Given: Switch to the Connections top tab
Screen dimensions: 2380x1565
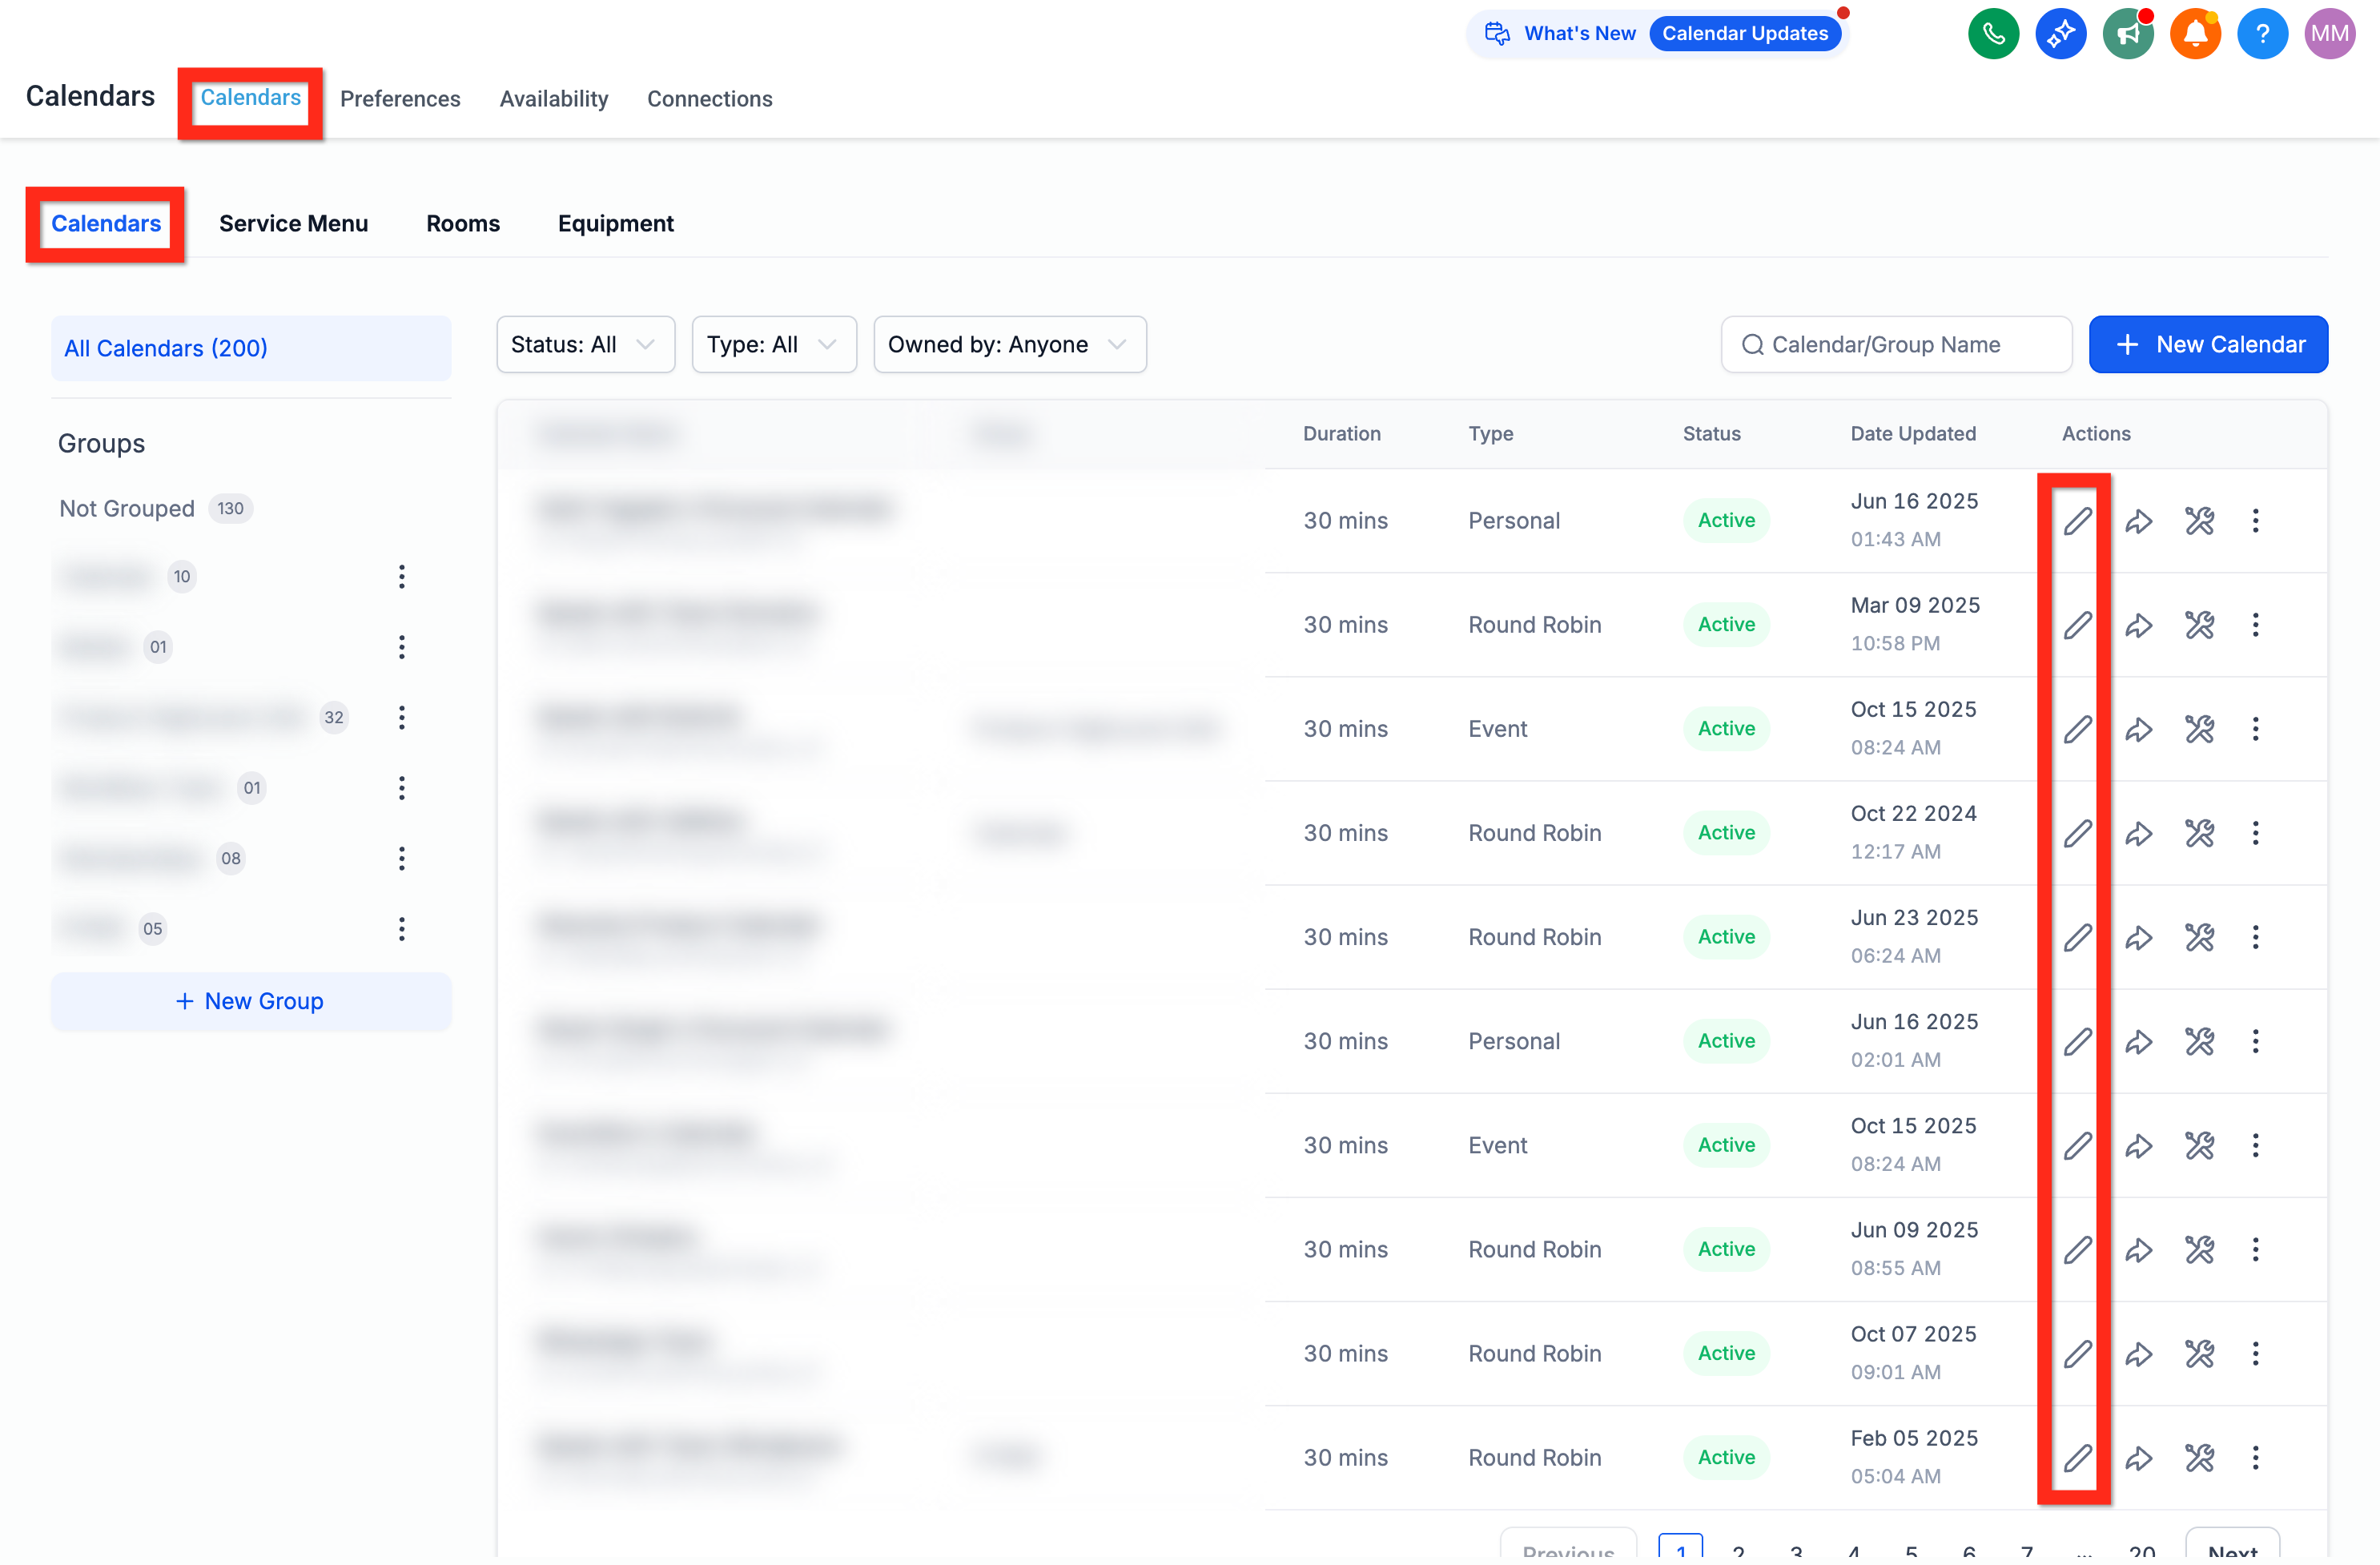Looking at the screenshot, I should pos(710,99).
